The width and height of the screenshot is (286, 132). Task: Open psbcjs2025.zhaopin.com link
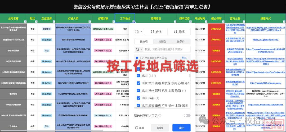pos(265,83)
